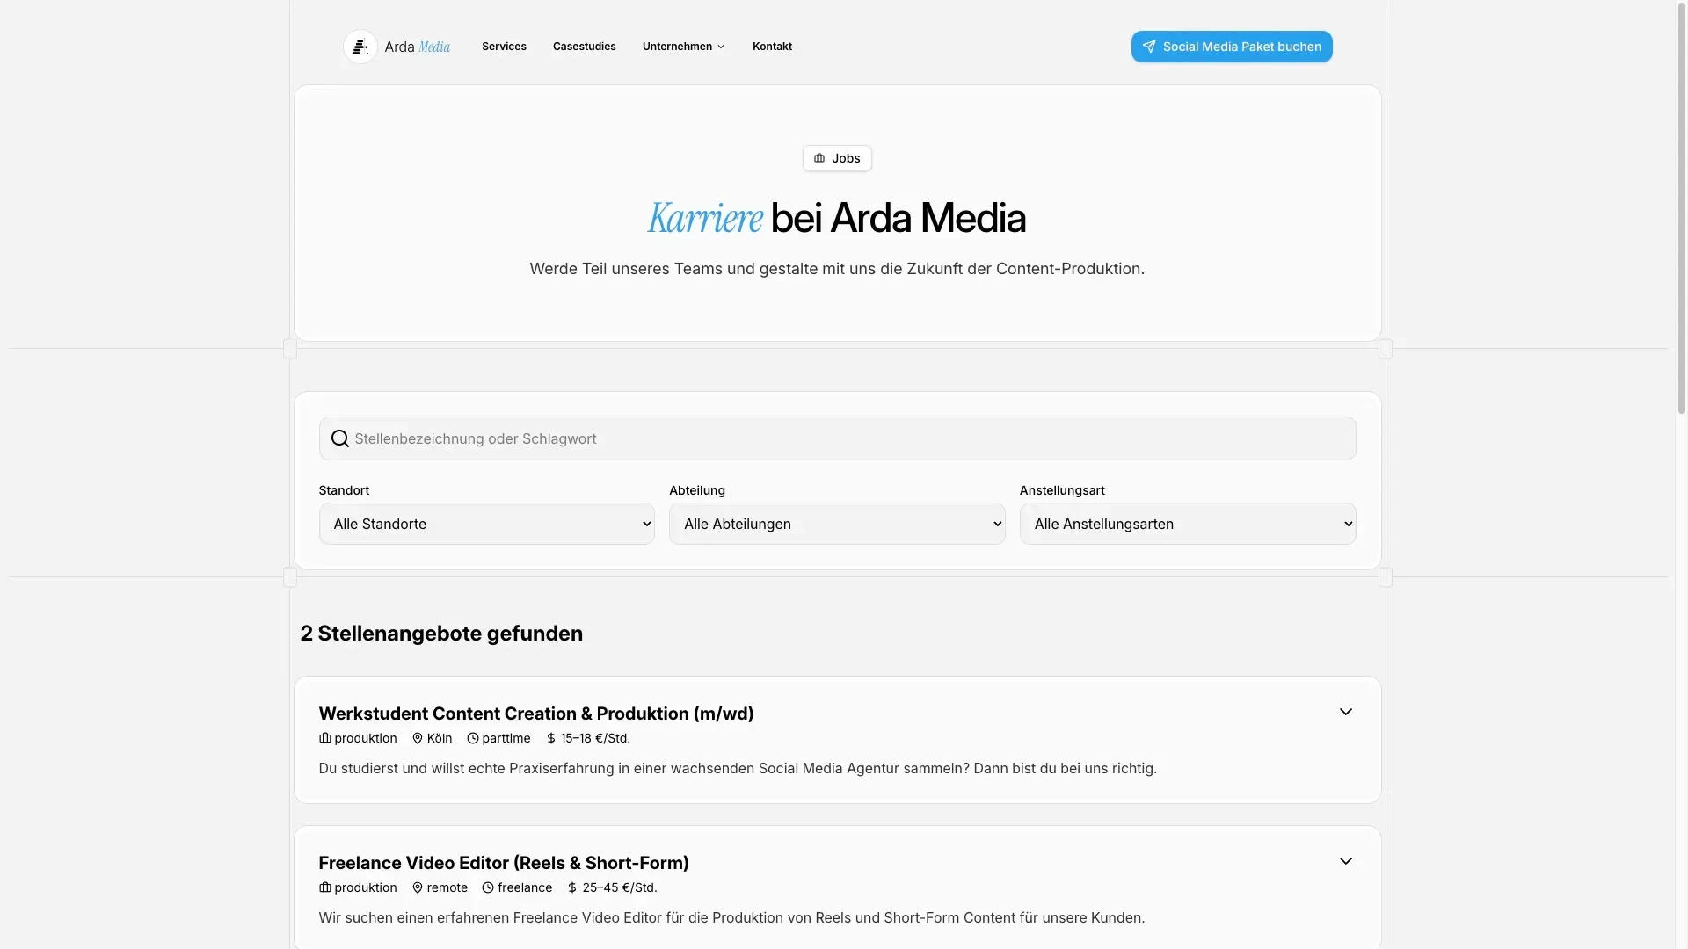Open Werkstudent Content Creation & Produktion title
The image size is (1688, 949).
pos(536,714)
